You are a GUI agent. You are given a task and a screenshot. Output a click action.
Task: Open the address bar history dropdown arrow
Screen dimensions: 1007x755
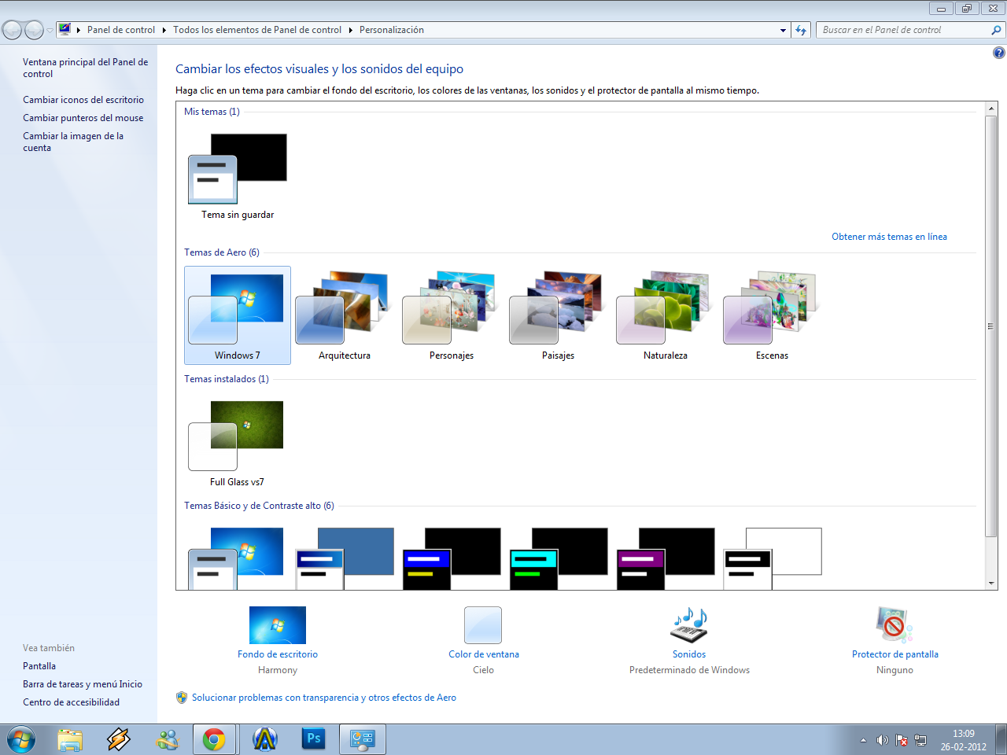(783, 31)
